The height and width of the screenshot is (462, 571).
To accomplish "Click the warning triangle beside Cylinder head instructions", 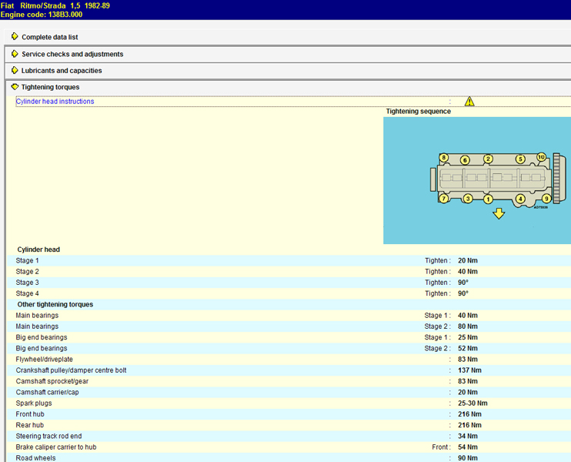I will (469, 102).
